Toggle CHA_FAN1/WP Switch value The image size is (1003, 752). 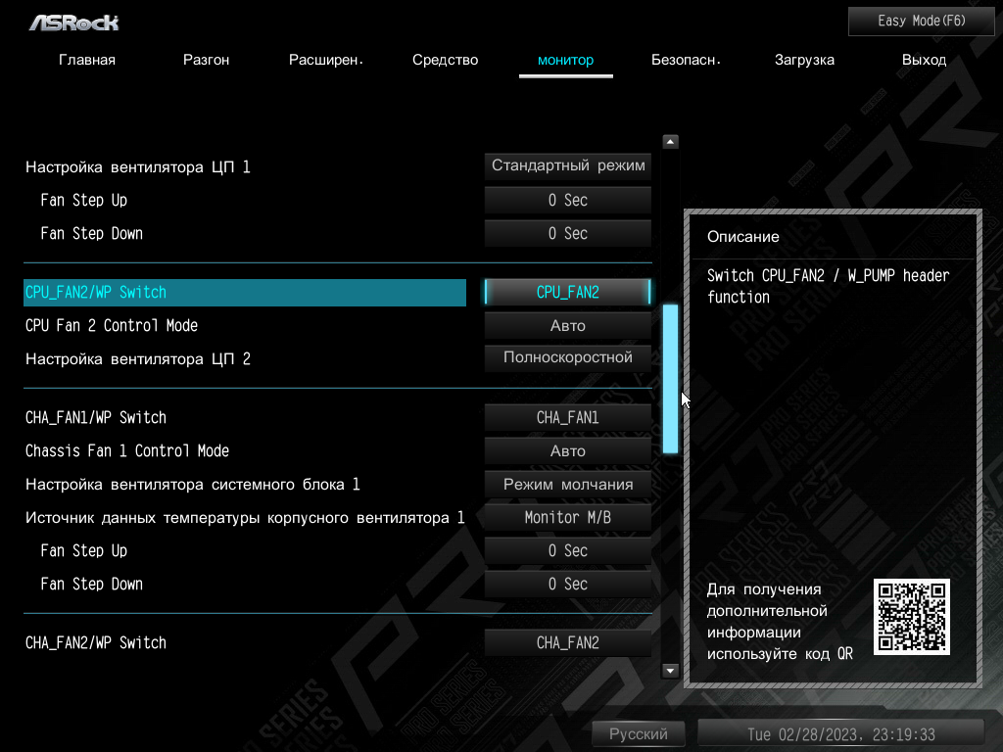[x=567, y=417]
